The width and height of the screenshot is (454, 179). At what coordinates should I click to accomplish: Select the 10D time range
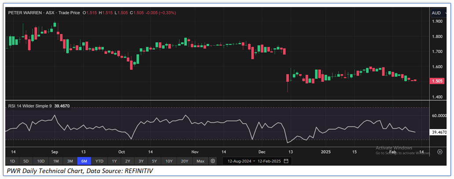41,161
